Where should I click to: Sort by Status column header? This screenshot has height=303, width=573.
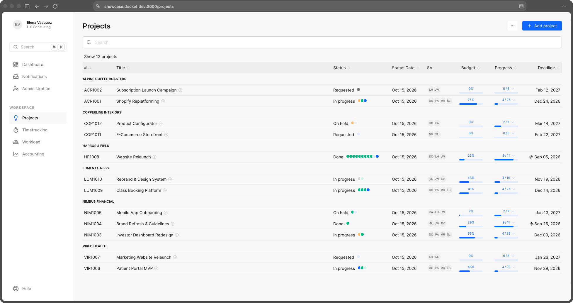(342, 68)
